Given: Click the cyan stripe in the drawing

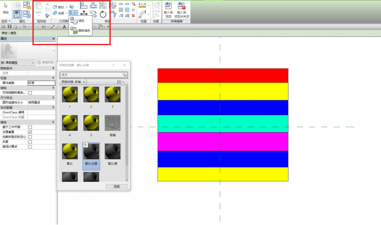Looking at the screenshot, I should (223, 124).
